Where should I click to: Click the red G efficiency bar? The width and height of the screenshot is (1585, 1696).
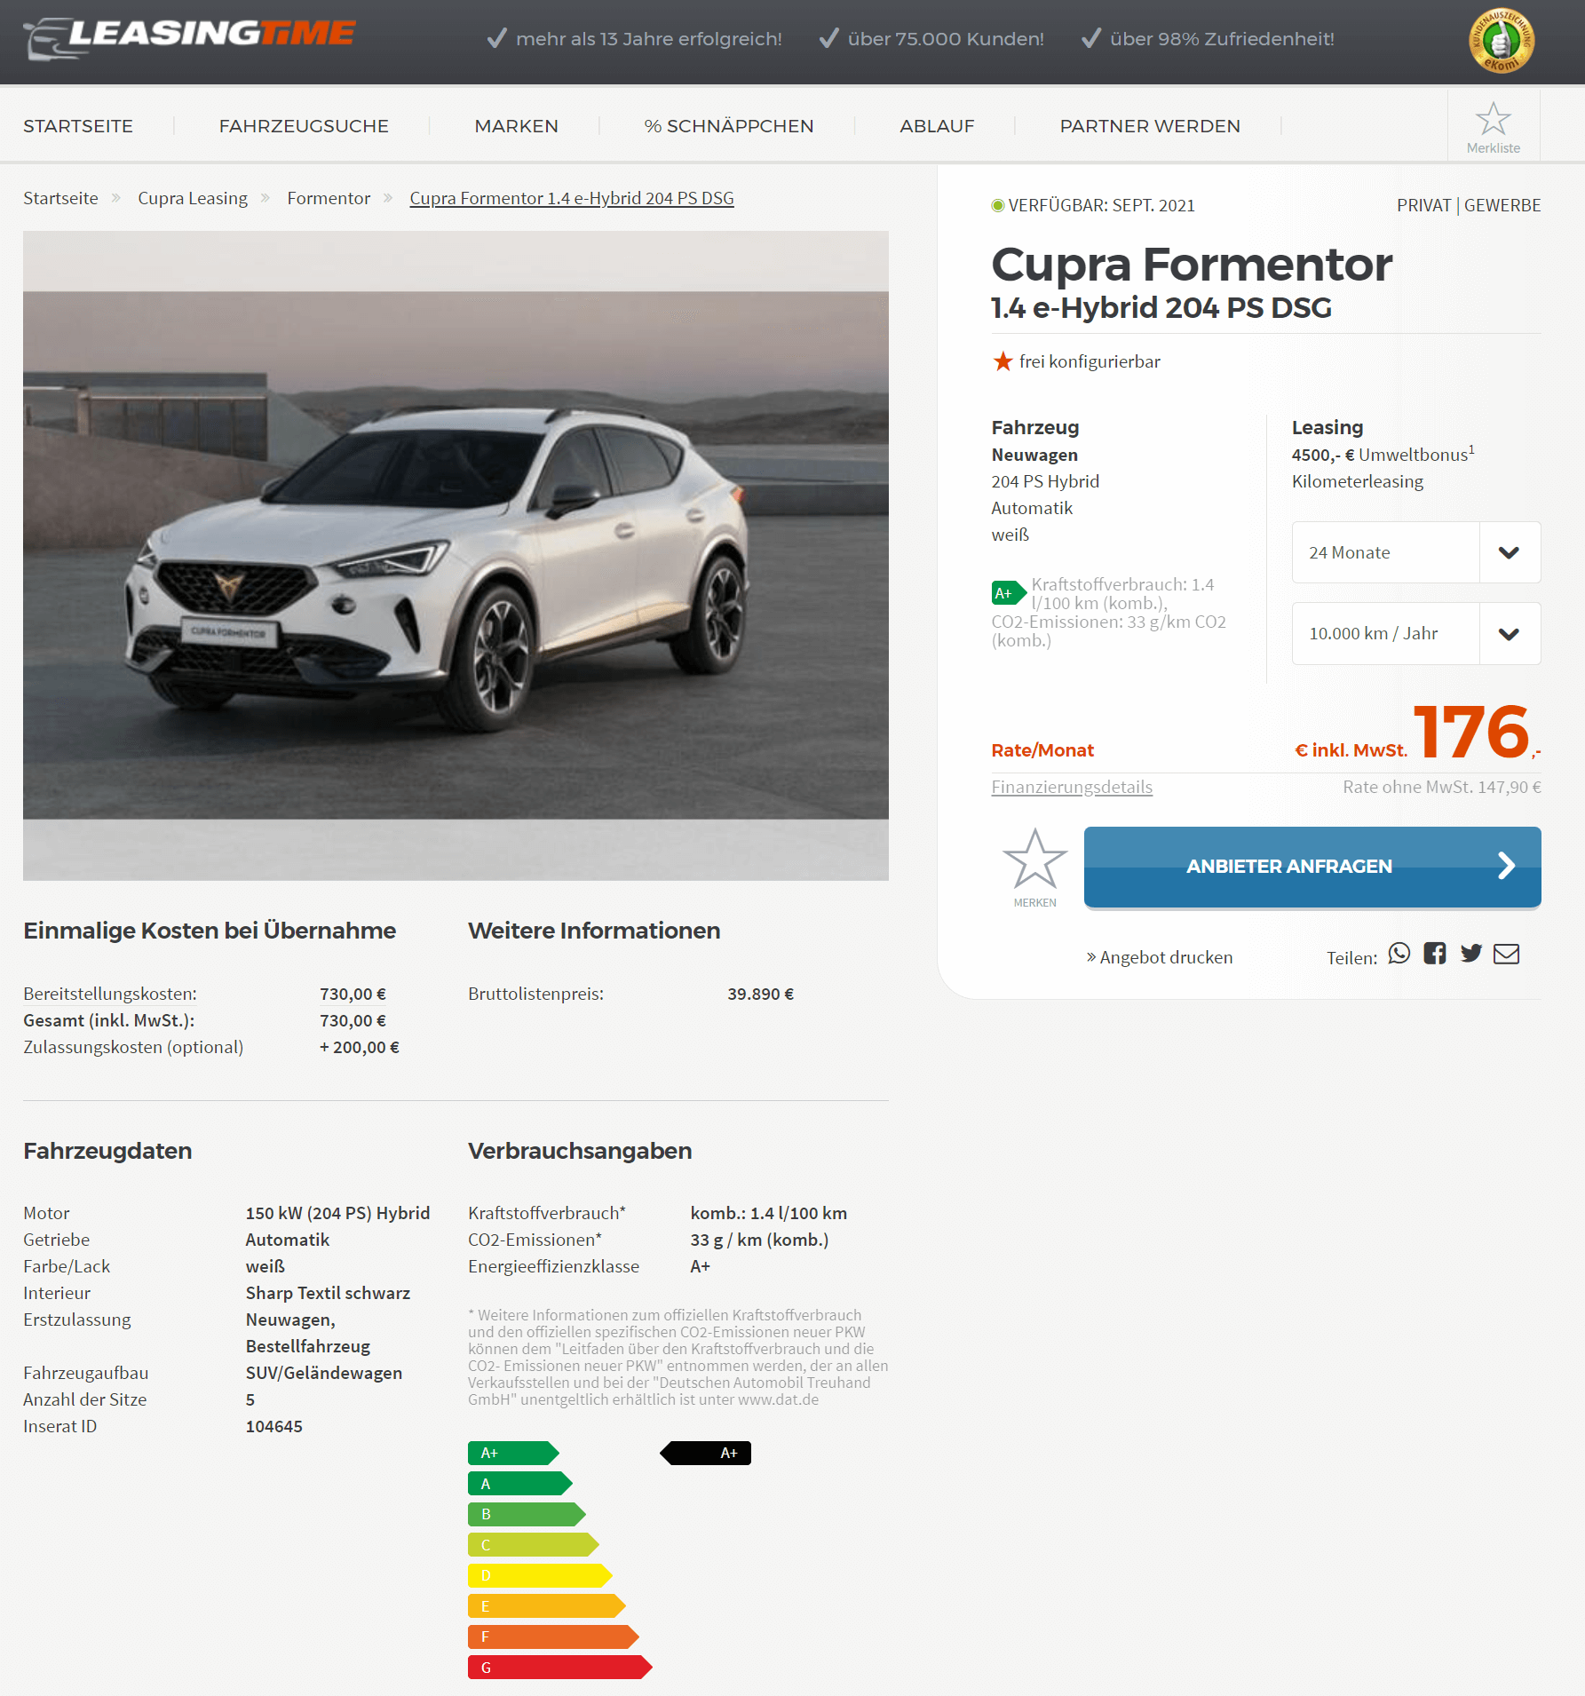(560, 1668)
